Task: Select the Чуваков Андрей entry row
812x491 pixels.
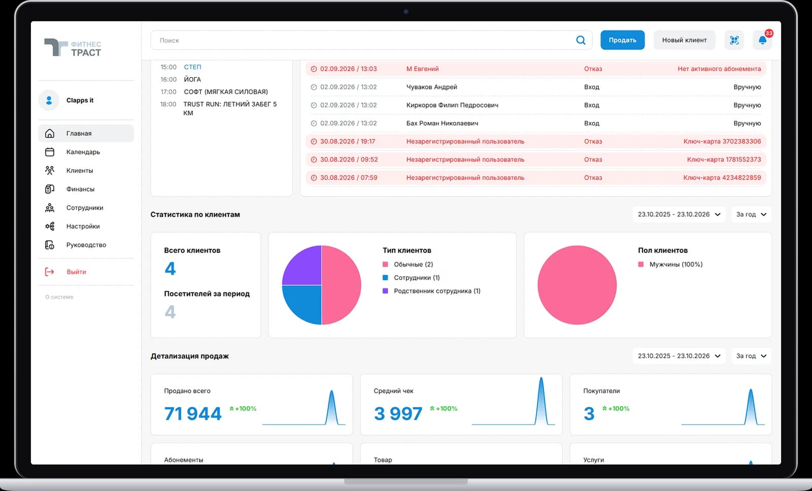Action: point(536,87)
